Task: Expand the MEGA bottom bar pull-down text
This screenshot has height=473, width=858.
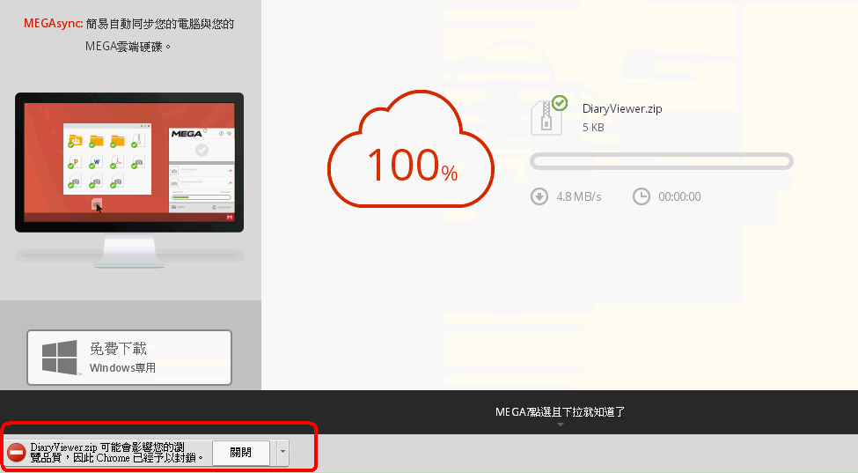Action: tap(560, 412)
